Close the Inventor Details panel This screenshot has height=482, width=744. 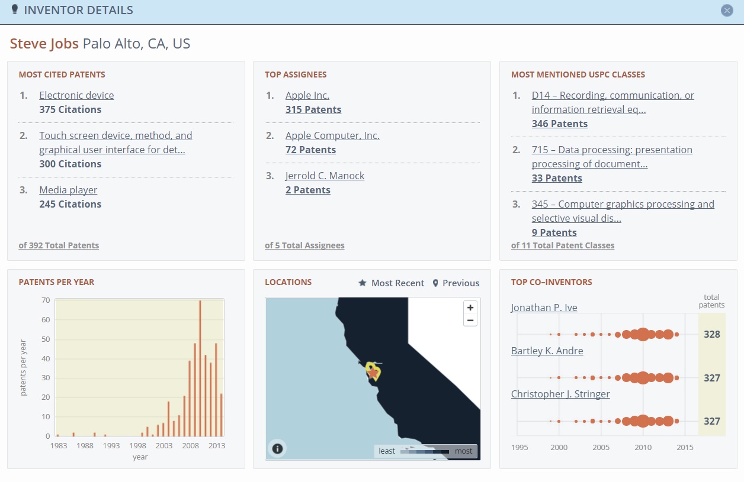(727, 10)
